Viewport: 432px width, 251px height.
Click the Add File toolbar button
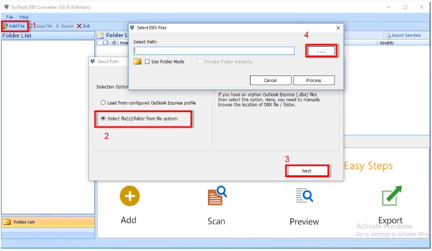[x=14, y=26]
